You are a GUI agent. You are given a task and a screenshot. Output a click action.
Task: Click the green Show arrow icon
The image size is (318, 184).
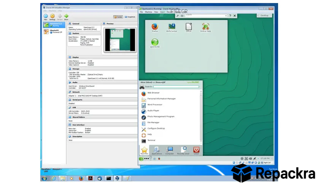(66, 17)
